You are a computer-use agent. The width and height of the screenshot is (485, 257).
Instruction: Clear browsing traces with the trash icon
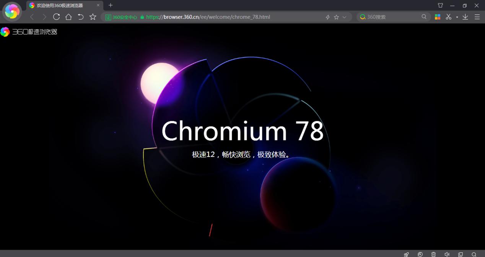[433, 254]
